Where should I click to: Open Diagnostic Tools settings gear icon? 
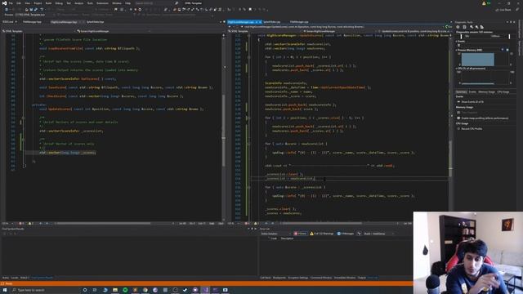pos(458,27)
